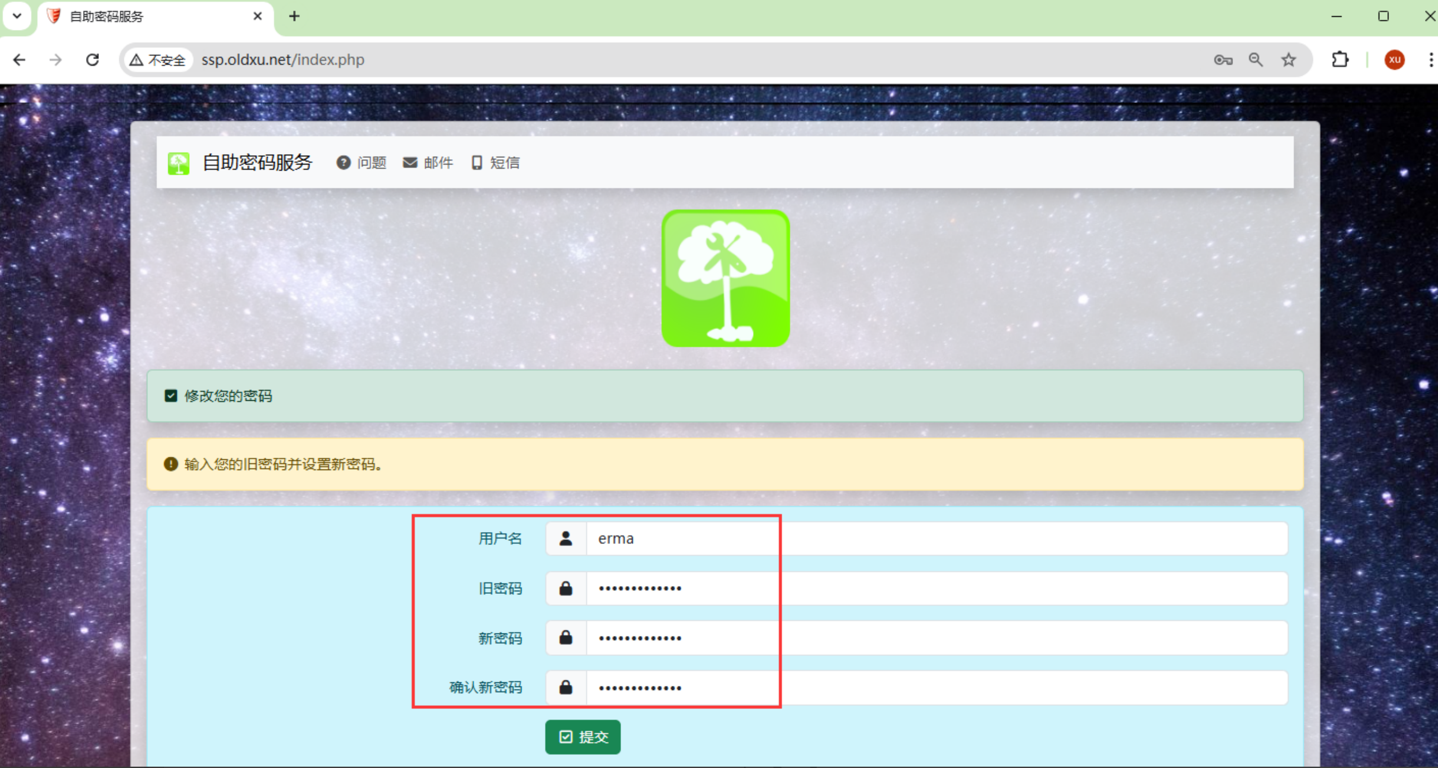Click the password key icon in address bar

(x=1223, y=60)
